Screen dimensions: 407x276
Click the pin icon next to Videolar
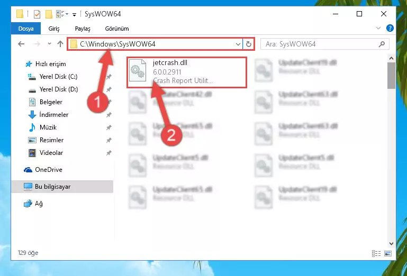(109, 153)
